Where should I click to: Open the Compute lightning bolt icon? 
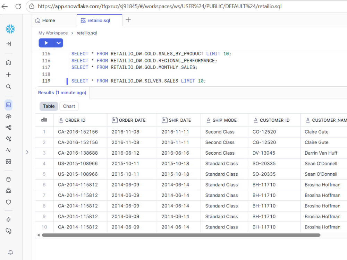tap(8, 219)
